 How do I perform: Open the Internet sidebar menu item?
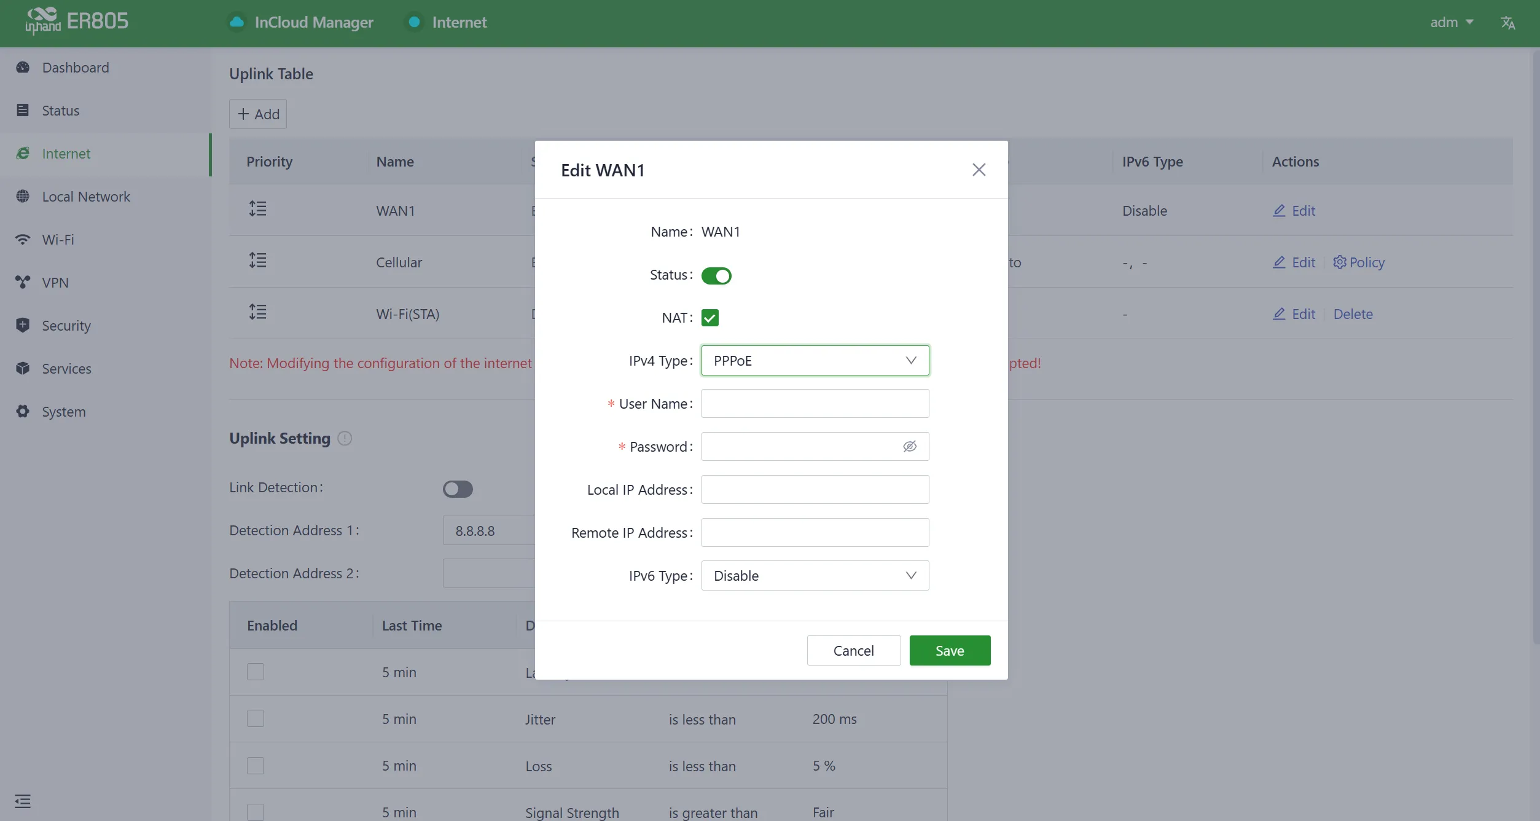(x=106, y=154)
